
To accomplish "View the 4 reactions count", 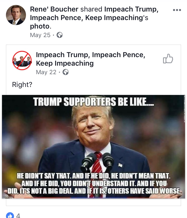I will point(18,215).
